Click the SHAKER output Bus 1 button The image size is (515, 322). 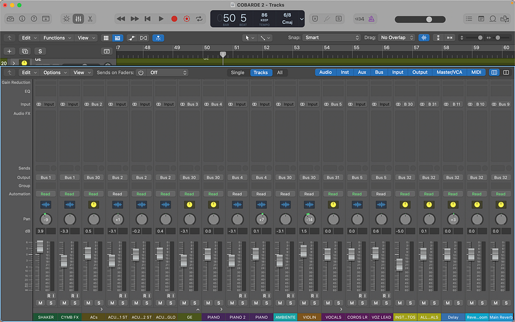tap(46, 177)
